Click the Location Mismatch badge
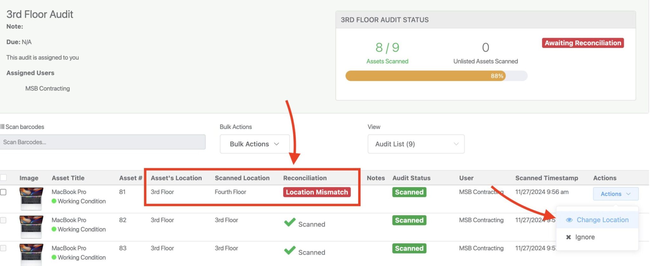Screen dimensions: 650x266 317,192
